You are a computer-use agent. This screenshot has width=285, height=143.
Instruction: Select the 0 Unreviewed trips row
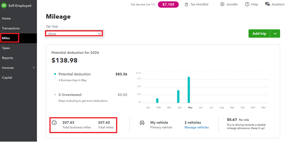70,95
